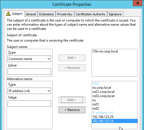144x130 pixels.
Task: Expand the Common name type dropdown
Action: point(29,59)
